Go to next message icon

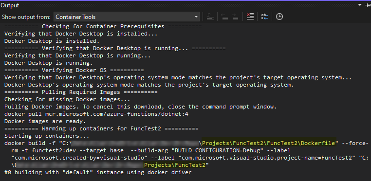pyautogui.click(x=235, y=17)
